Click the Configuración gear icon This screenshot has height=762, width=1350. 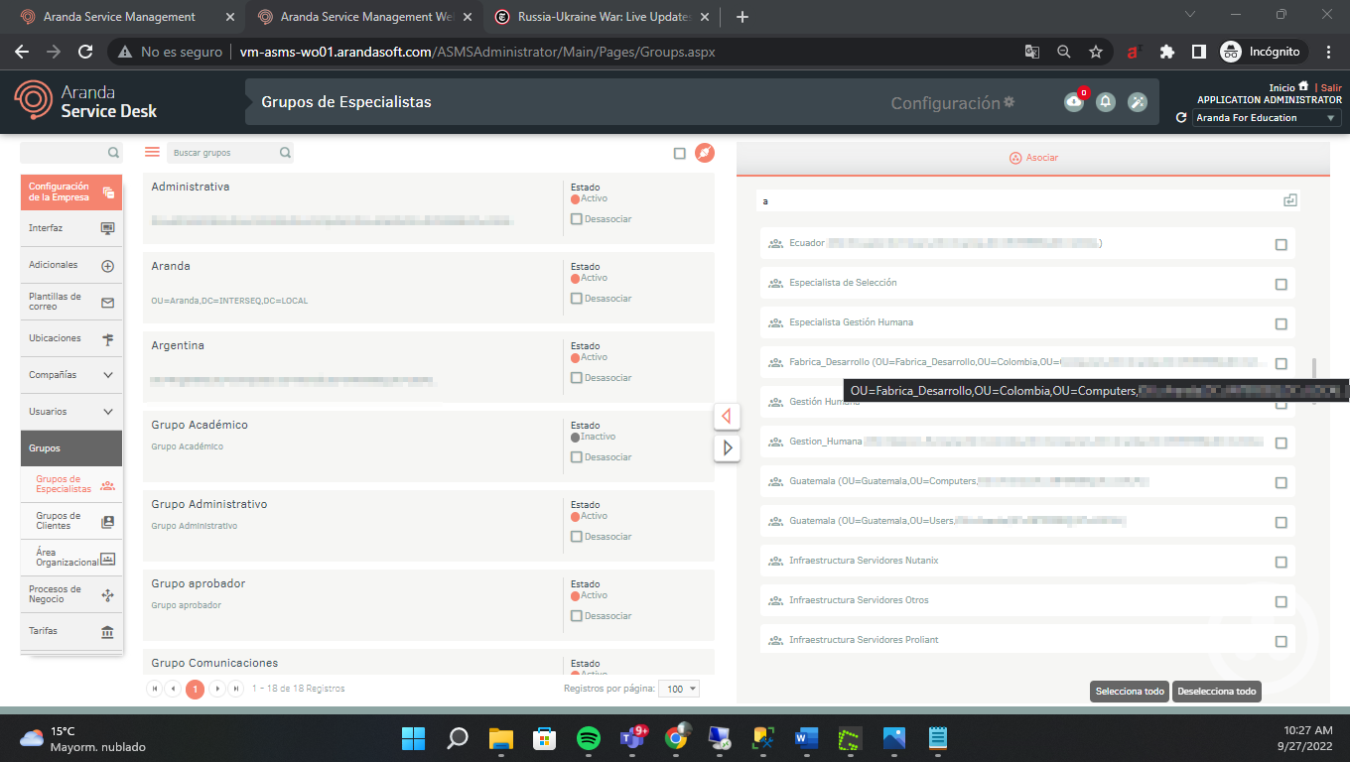pos(1010,102)
